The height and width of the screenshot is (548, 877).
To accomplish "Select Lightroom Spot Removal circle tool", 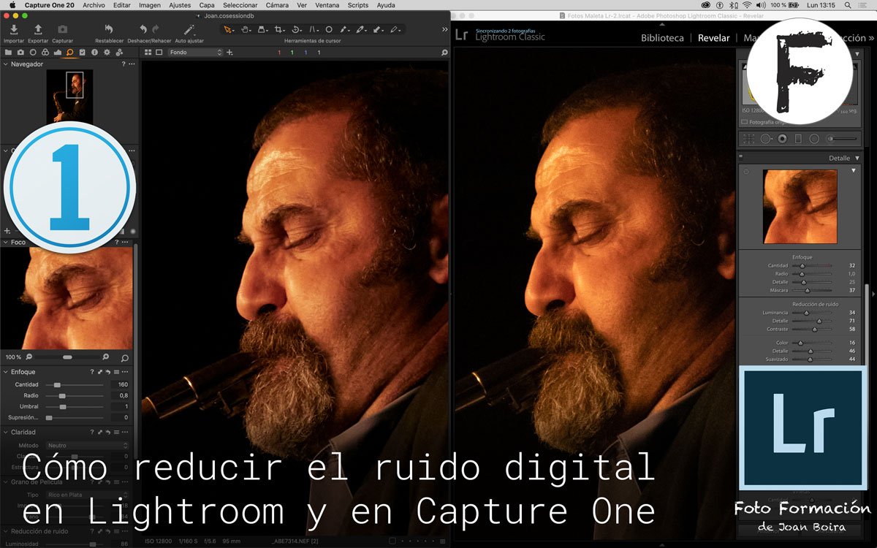I will point(766,138).
